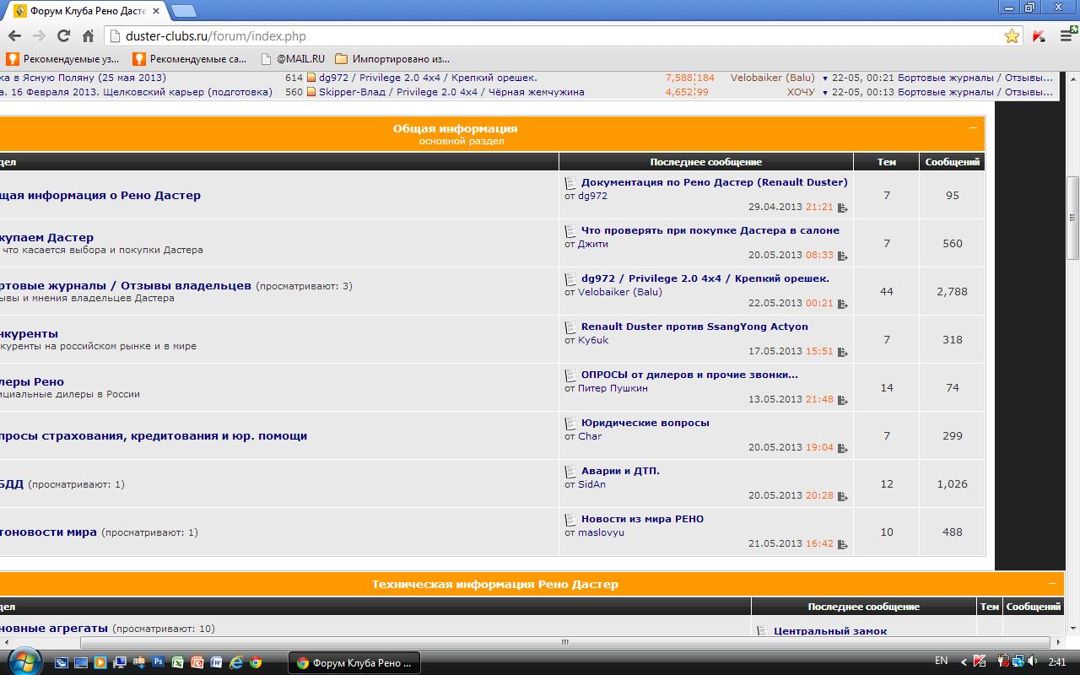Open the Chrome menu (three bars)
Viewport: 1080px width, 675px height.
1065,36
